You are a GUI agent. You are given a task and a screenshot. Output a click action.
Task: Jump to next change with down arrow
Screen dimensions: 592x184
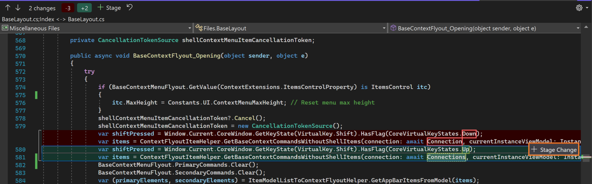(x=18, y=8)
